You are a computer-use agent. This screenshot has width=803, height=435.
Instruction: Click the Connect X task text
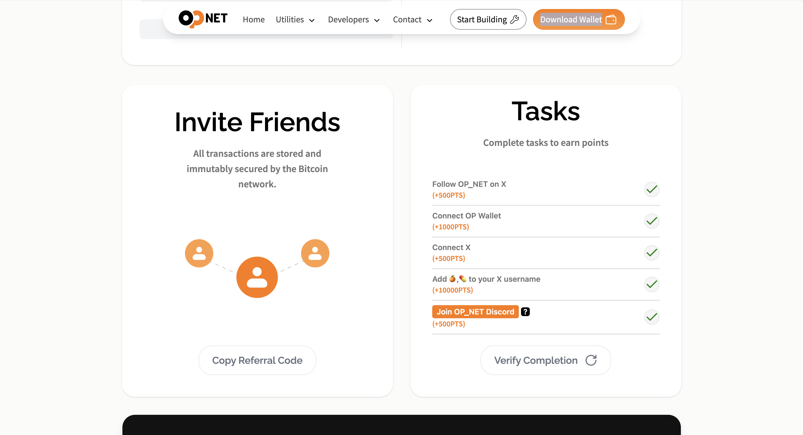[x=451, y=247]
